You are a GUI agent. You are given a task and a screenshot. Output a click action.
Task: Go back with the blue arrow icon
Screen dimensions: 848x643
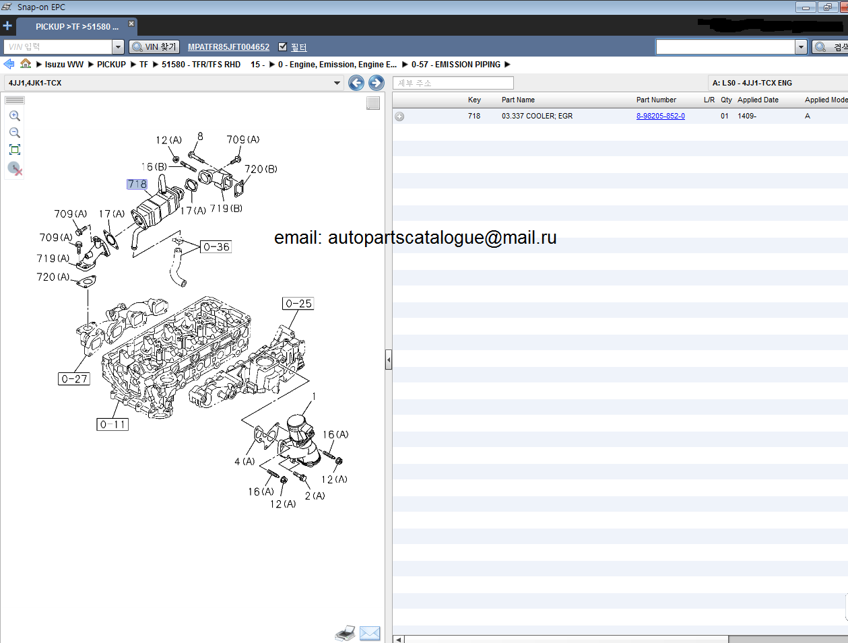click(x=9, y=64)
